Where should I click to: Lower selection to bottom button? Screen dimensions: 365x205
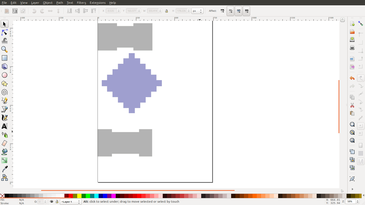tap(69, 11)
